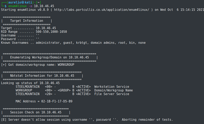This screenshot has width=204, height=124.
Task: Click the Session Check heading
Action: (x=36, y=112)
